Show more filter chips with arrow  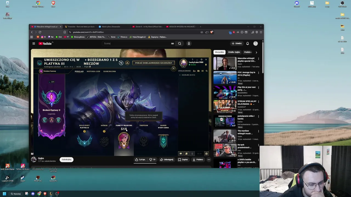[256, 52]
